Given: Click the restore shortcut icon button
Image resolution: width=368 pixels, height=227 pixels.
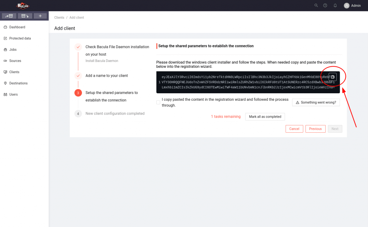Looking at the screenshot, I should [25, 16].
